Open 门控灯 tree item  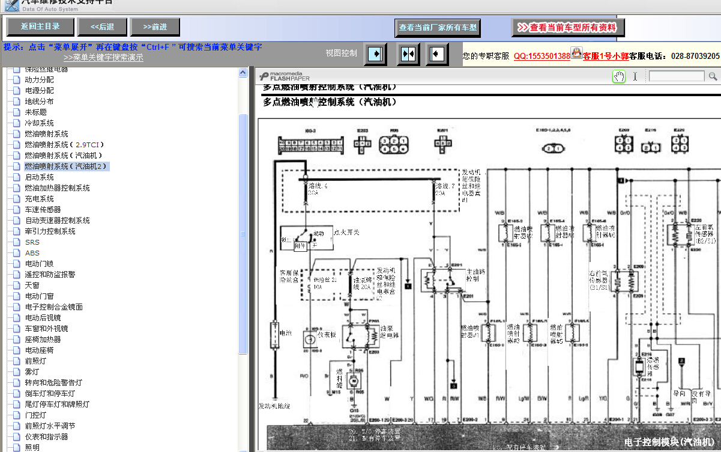click(35, 415)
